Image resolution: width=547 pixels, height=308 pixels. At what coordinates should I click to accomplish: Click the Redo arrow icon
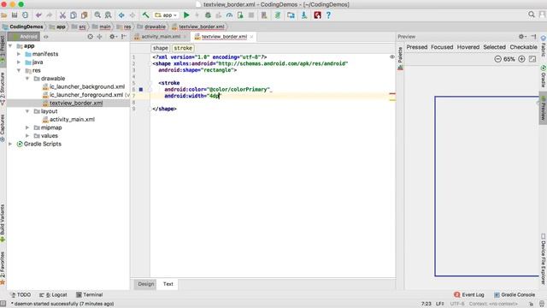tap(50, 15)
